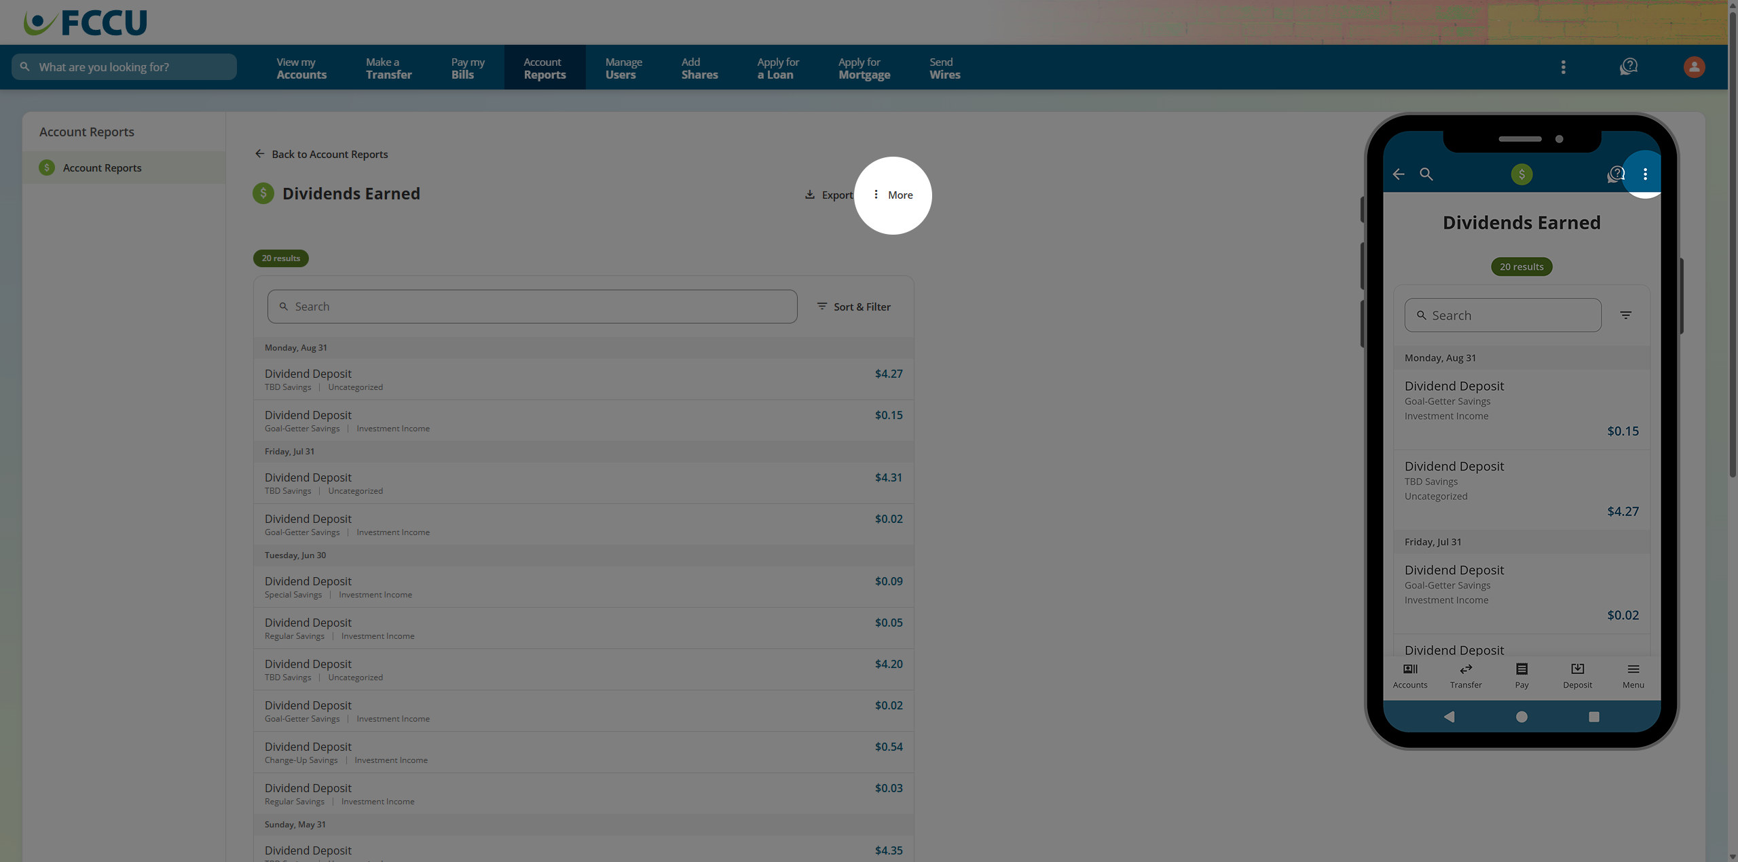Open the user profile avatar
1738x862 pixels.
1694,67
